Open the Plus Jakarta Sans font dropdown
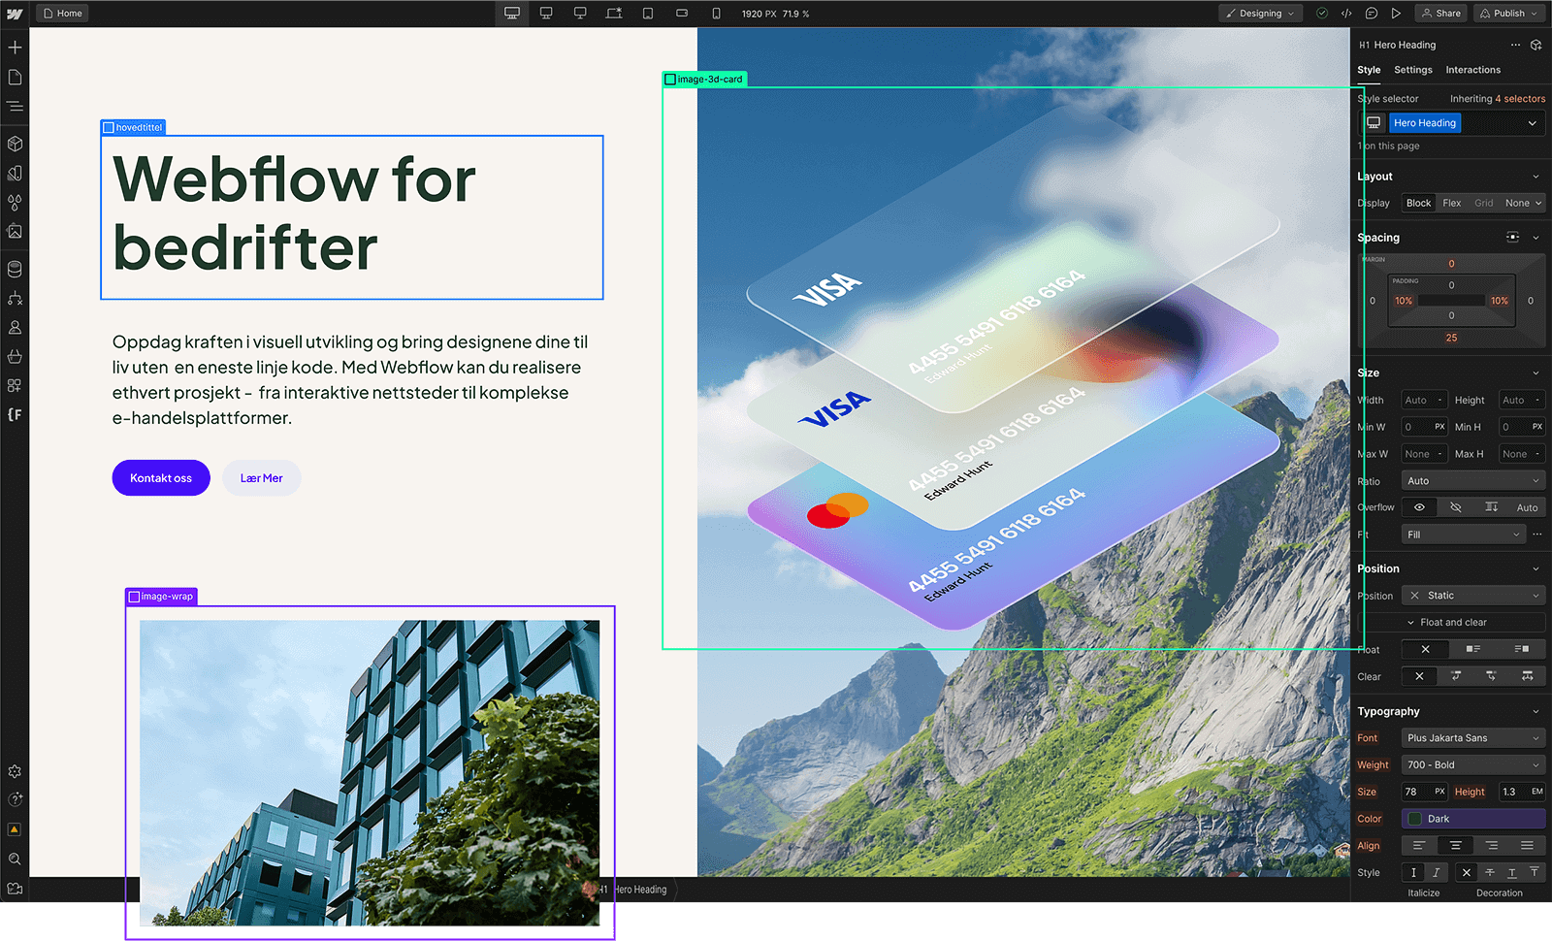 pos(1472,738)
